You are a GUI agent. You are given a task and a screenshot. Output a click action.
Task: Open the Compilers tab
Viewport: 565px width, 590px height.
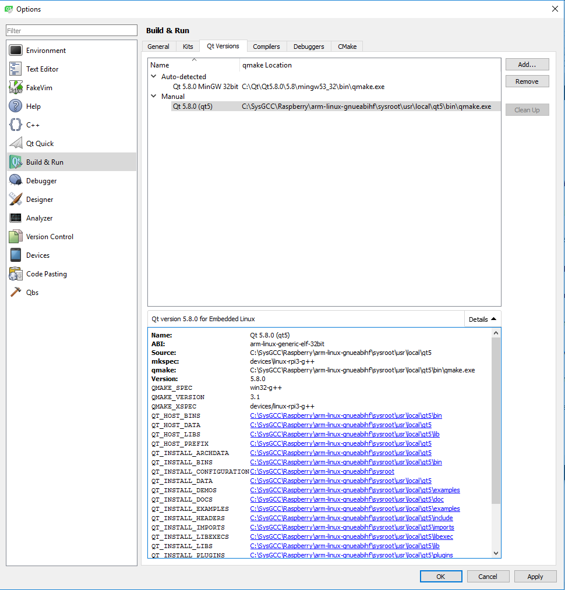[x=266, y=47]
